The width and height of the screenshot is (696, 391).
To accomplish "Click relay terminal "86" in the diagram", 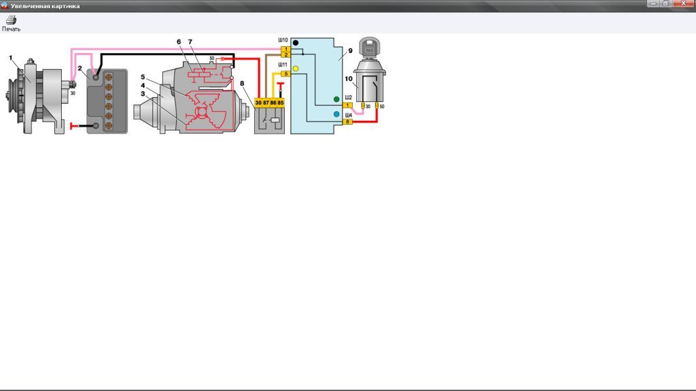I will coord(273,103).
